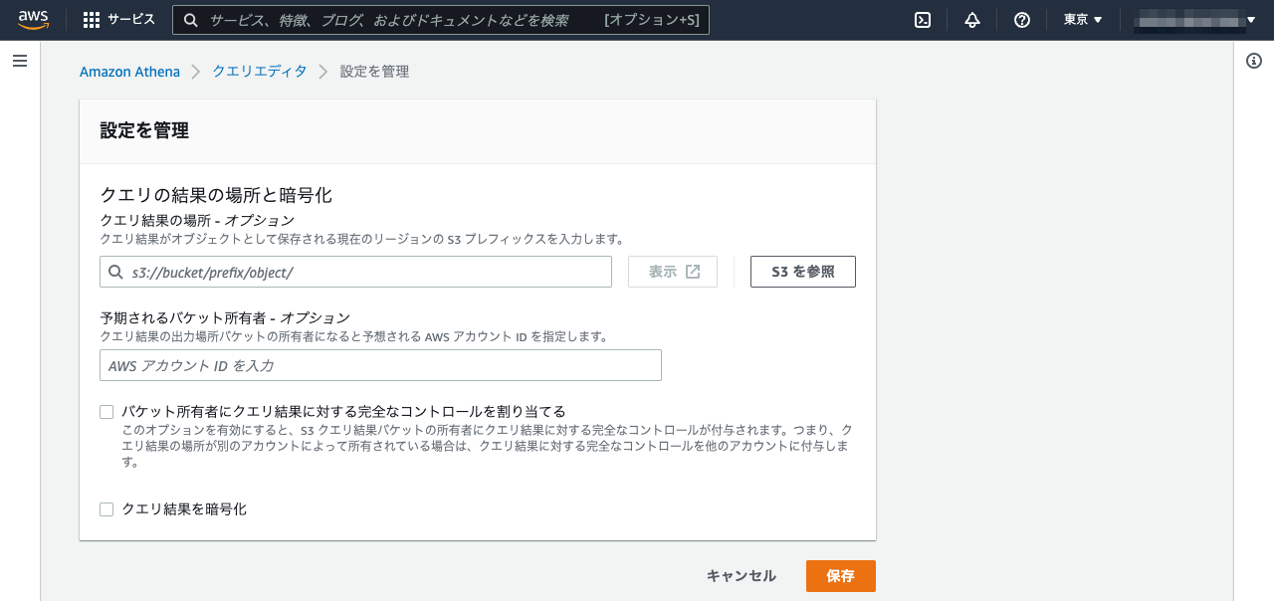The image size is (1274, 601).
Task: Focus the top service search field
Action: (x=441, y=20)
